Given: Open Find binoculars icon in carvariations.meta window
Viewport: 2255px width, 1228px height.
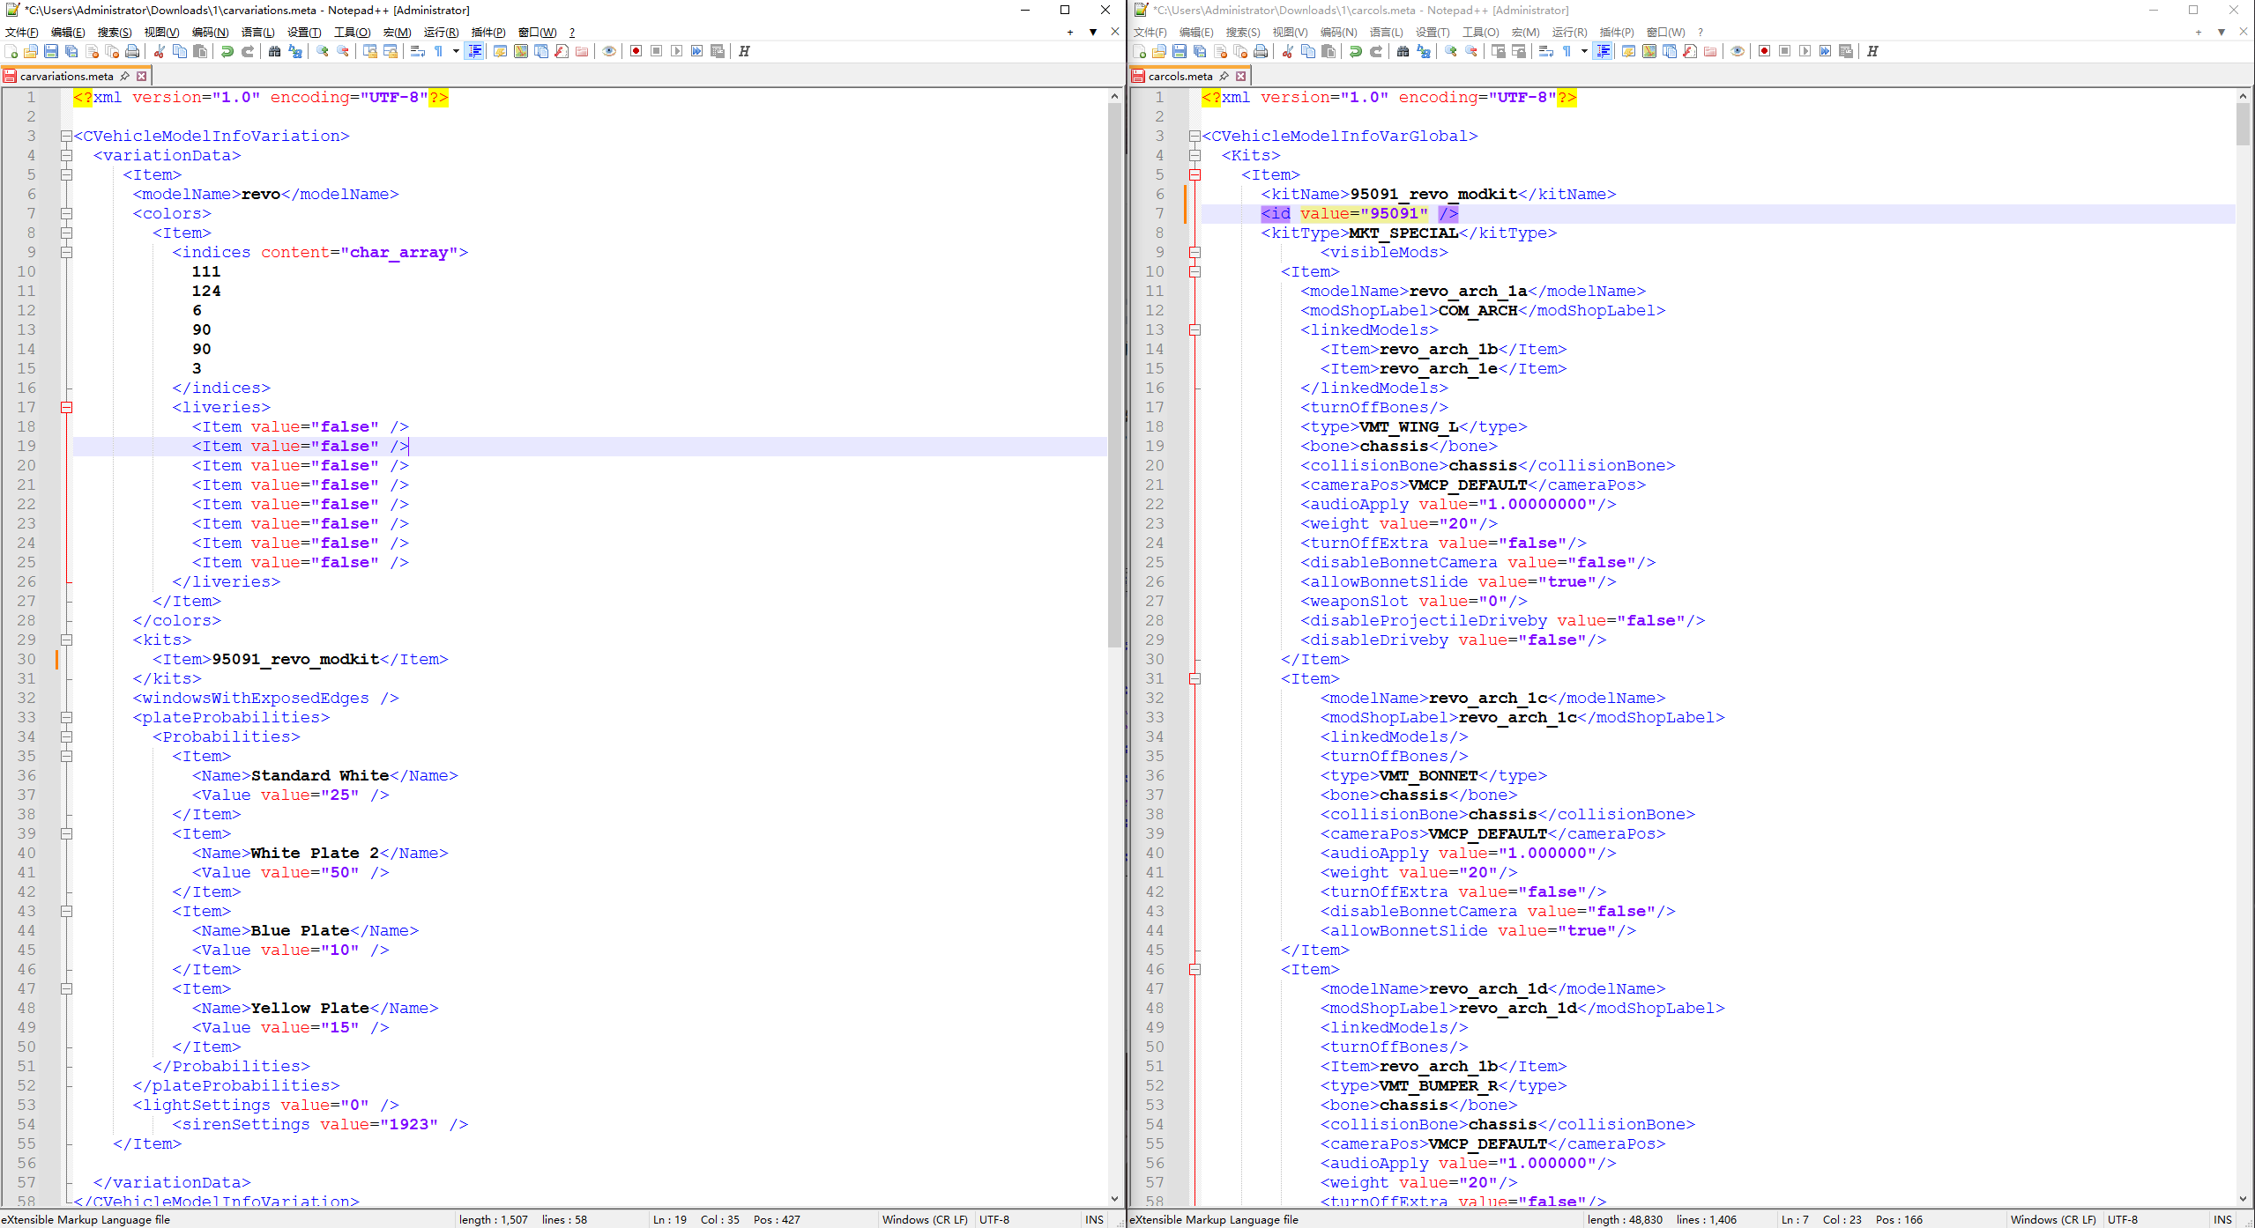Looking at the screenshot, I should (x=274, y=51).
